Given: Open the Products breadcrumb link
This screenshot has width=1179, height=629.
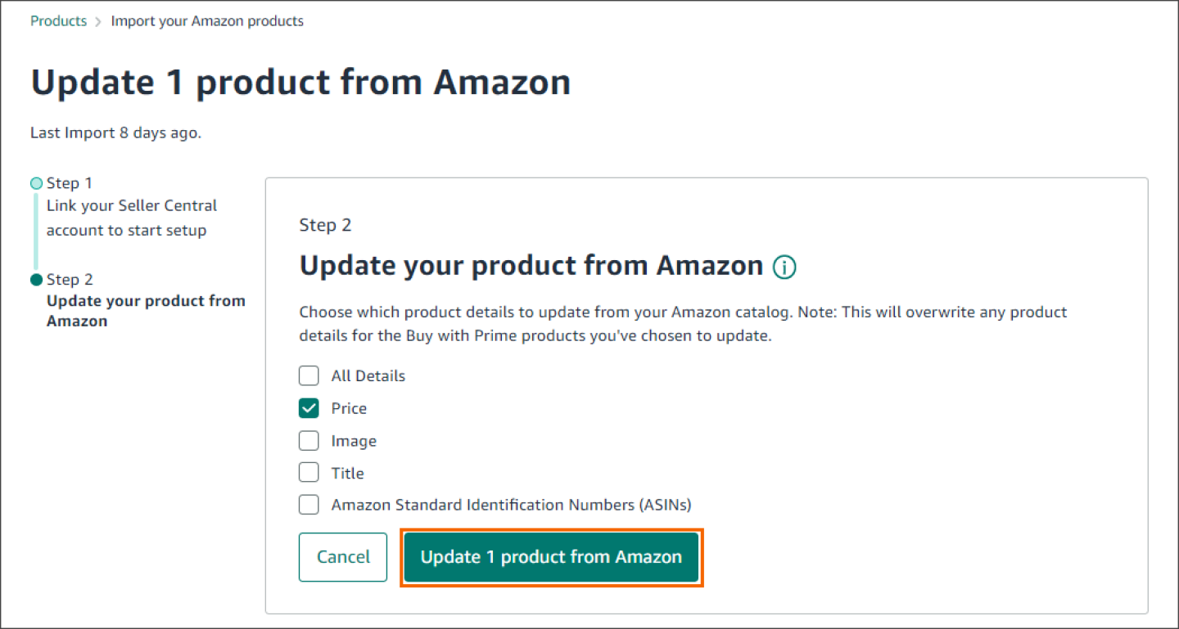Looking at the screenshot, I should [58, 20].
